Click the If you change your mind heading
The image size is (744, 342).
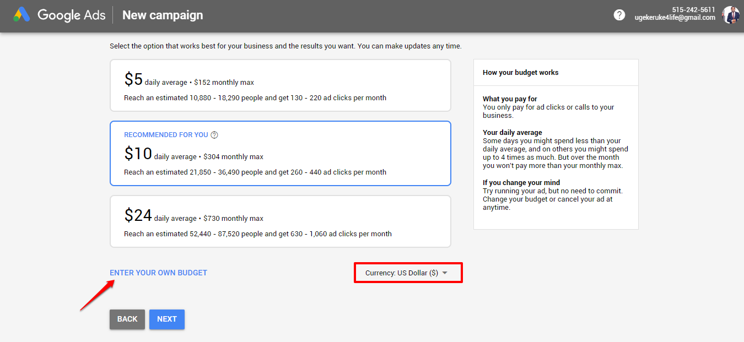click(521, 183)
